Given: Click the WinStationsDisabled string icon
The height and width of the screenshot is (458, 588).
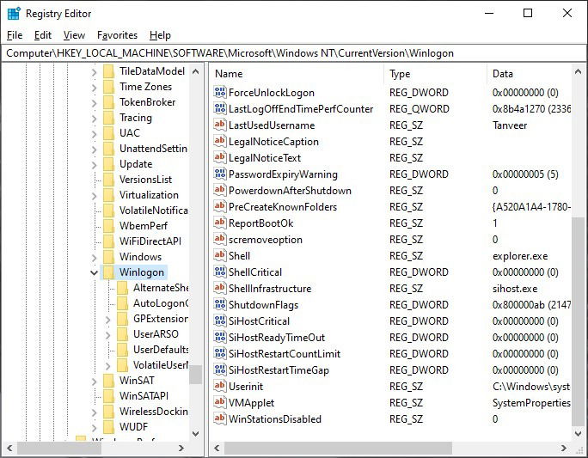Looking at the screenshot, I should (x=220, y=418).
